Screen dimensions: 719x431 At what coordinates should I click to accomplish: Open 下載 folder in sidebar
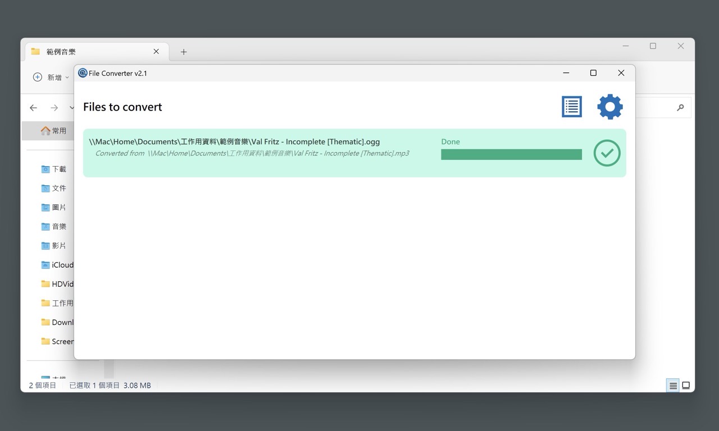click(x=54, y=169)
